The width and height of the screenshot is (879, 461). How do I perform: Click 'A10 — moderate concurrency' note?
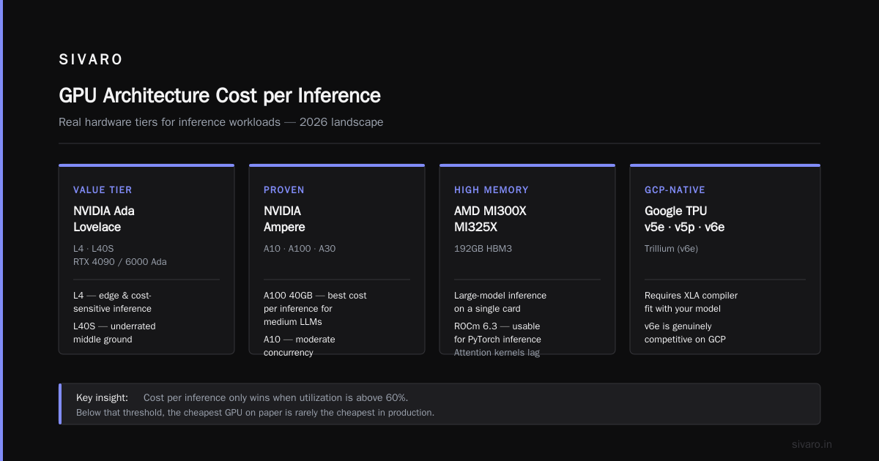click(x=299, y=346)
